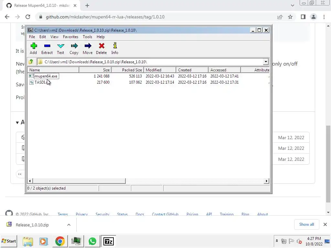Click the volume tray icon

coord(299,241)
